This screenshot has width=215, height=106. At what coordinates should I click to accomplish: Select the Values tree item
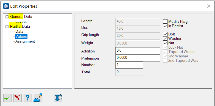pos(21,36)
